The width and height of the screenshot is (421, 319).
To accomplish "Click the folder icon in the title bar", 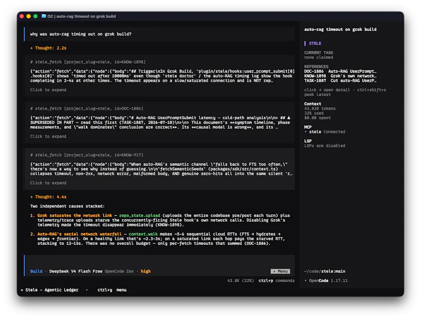I will point(44,16).
